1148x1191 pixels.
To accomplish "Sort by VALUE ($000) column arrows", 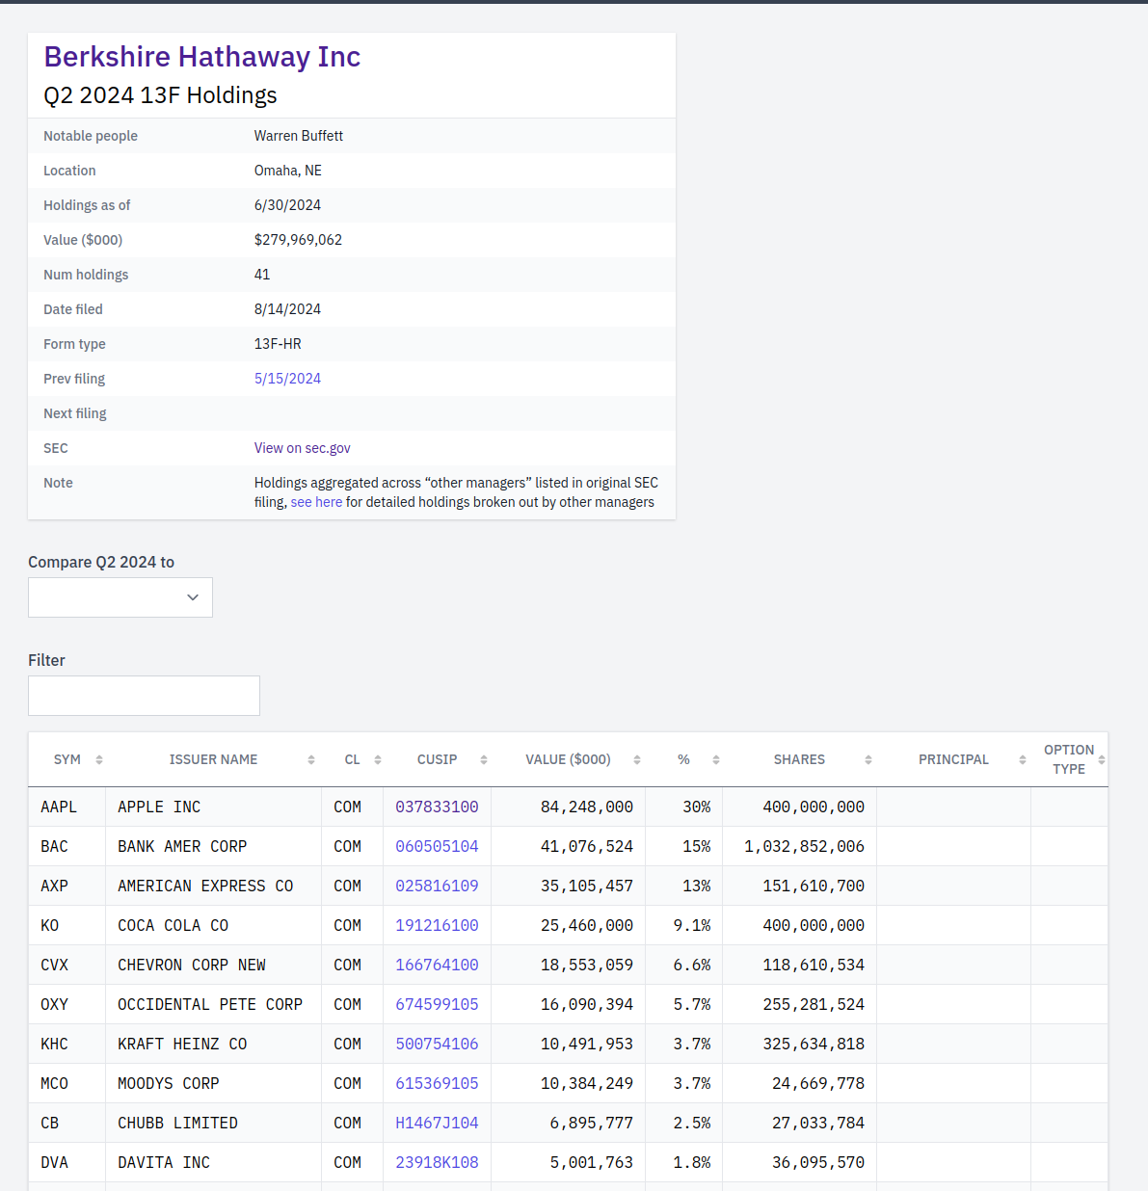I will click(637, 760).
